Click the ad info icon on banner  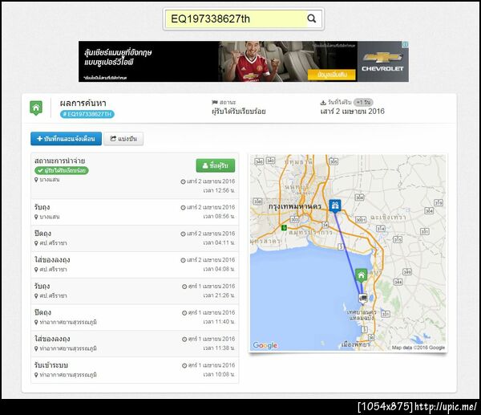coord(406,44)
